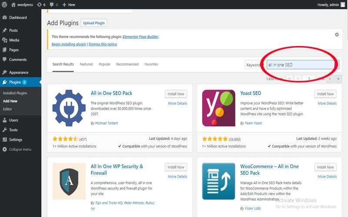Image resolution: width=348 pixels, height=217 pixels.
Task: Install the All in One SEO Pack plugin
Action: pos(176,94)
